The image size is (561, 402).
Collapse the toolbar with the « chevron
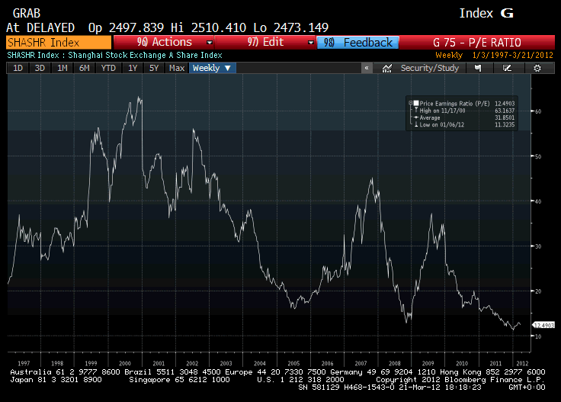click(367, 68)
